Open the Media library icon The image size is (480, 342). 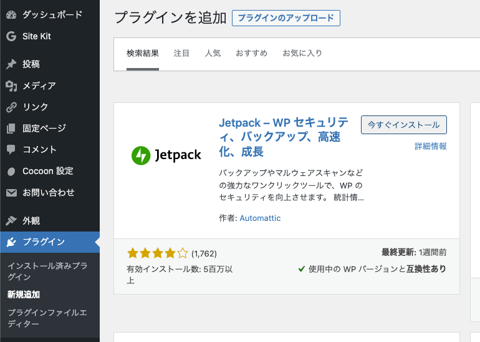[11, 85]
